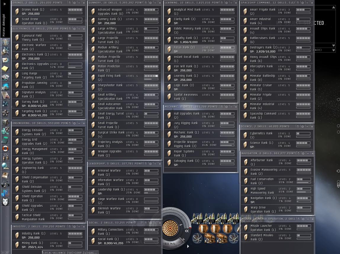Open the headphones jukebox sidebar icon

[x=5, y=184]
